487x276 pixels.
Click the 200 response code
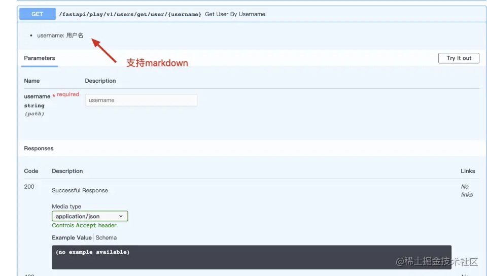(x=29, y=187)
